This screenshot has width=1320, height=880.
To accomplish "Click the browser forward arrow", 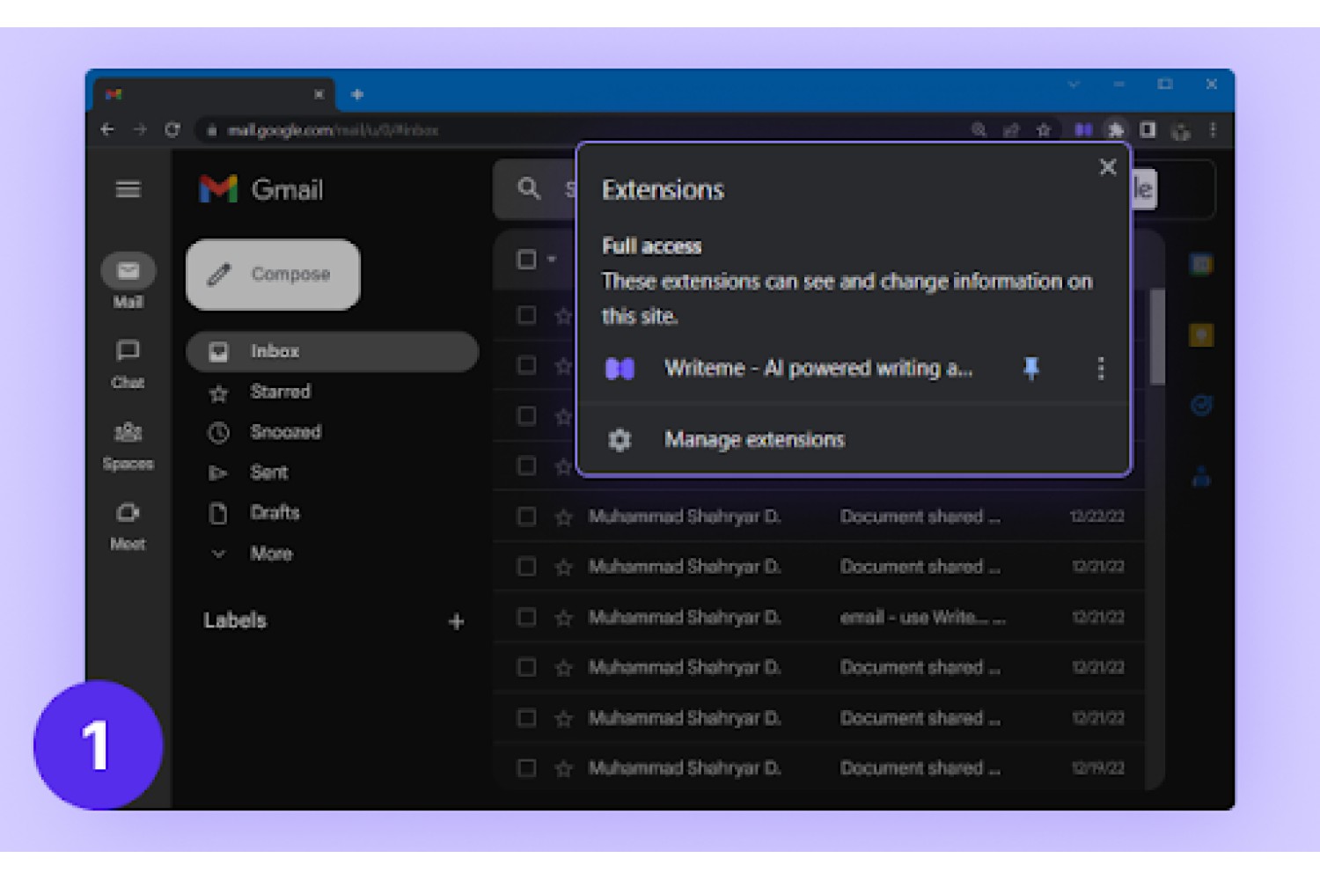I will [140, 130].
